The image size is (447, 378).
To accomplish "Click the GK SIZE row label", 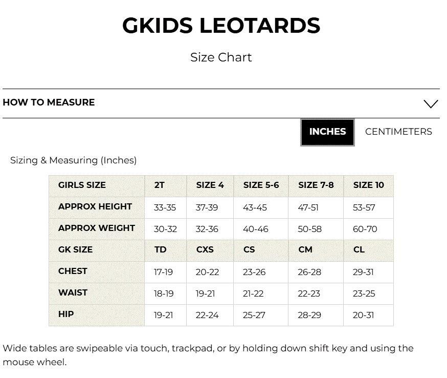I will pos(97,250).
